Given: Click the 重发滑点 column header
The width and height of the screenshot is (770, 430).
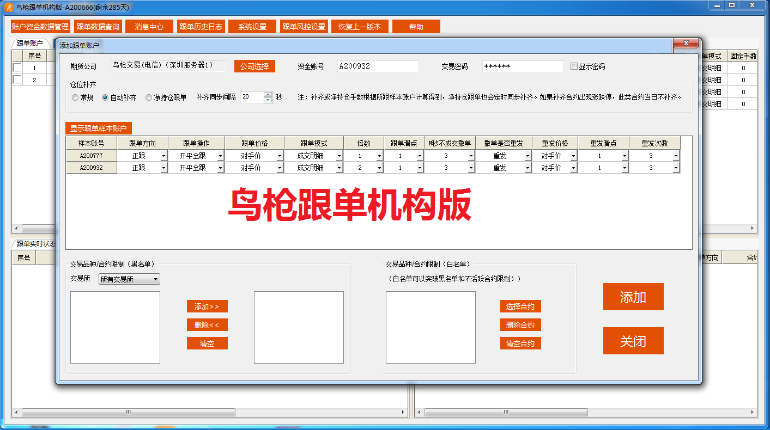Looking at the screenshot, I should (x=603, y=143).
